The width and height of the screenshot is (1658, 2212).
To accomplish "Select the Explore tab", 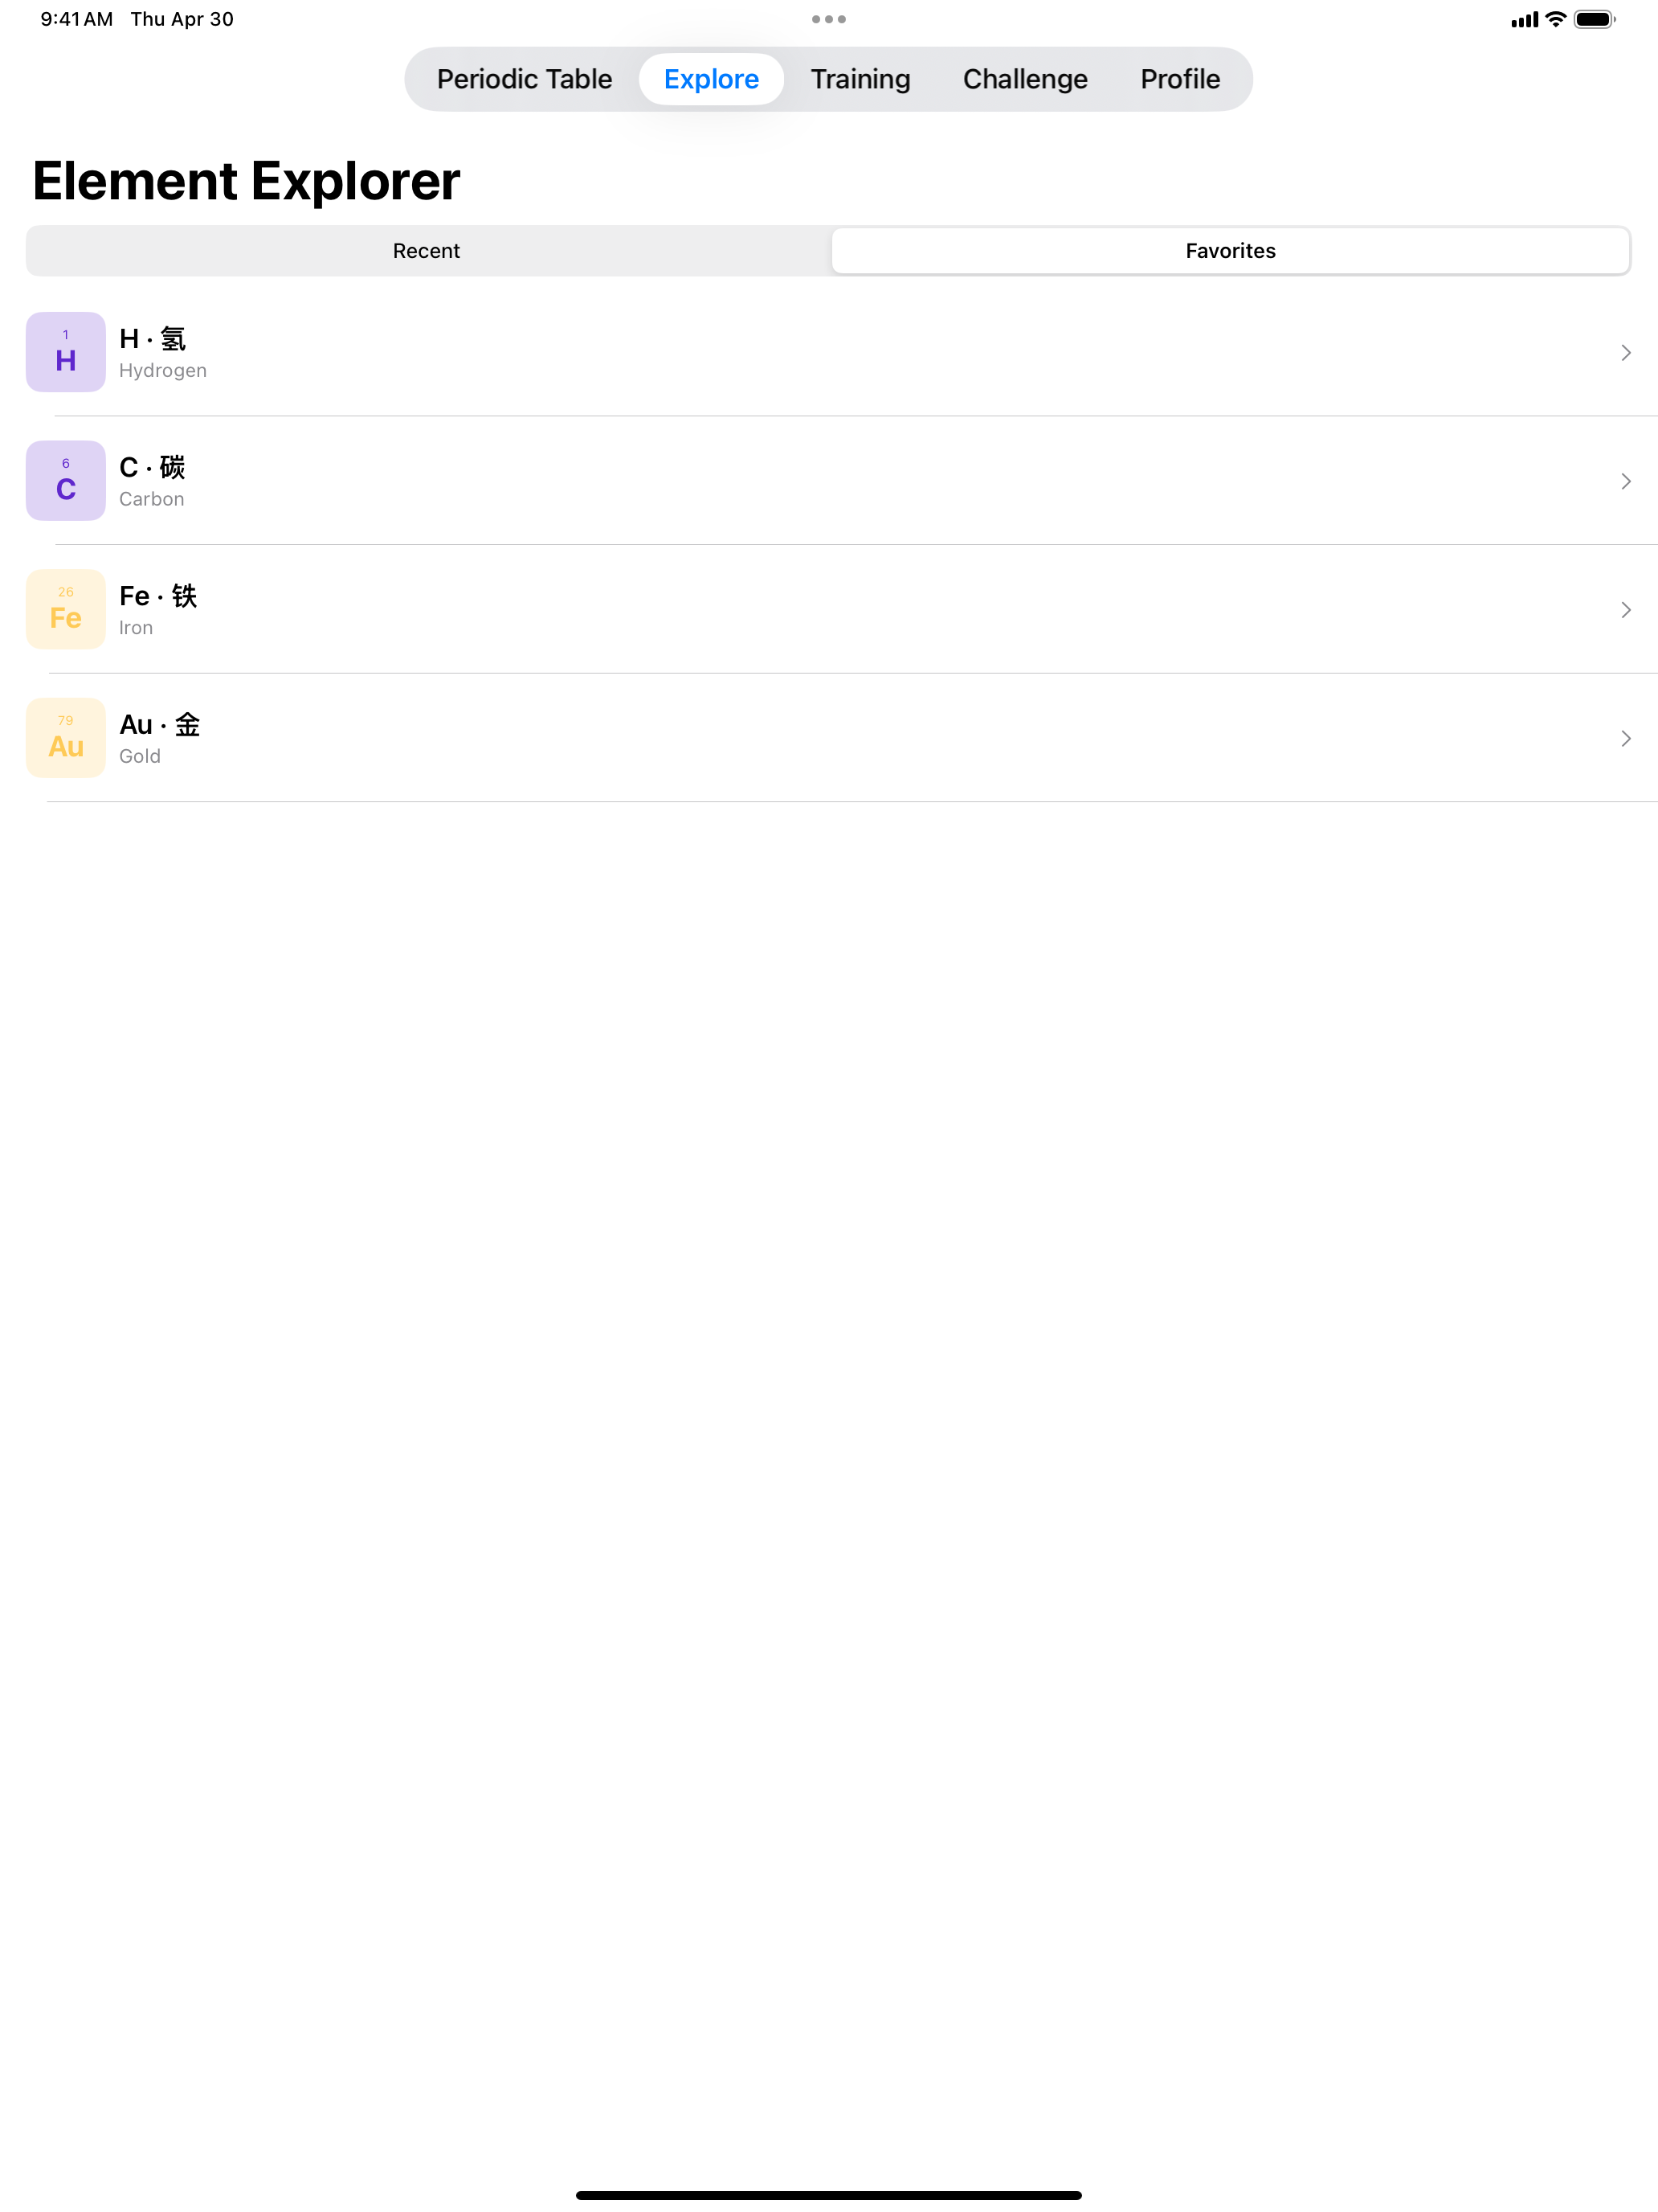I will [x=712, y=79].
